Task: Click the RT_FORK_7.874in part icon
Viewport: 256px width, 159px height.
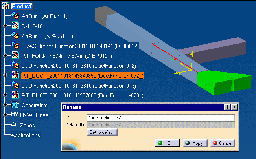Action: tap(15, 55)
